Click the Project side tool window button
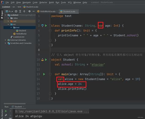The width and height of the screenshot is (145, 119). [2, 15]
